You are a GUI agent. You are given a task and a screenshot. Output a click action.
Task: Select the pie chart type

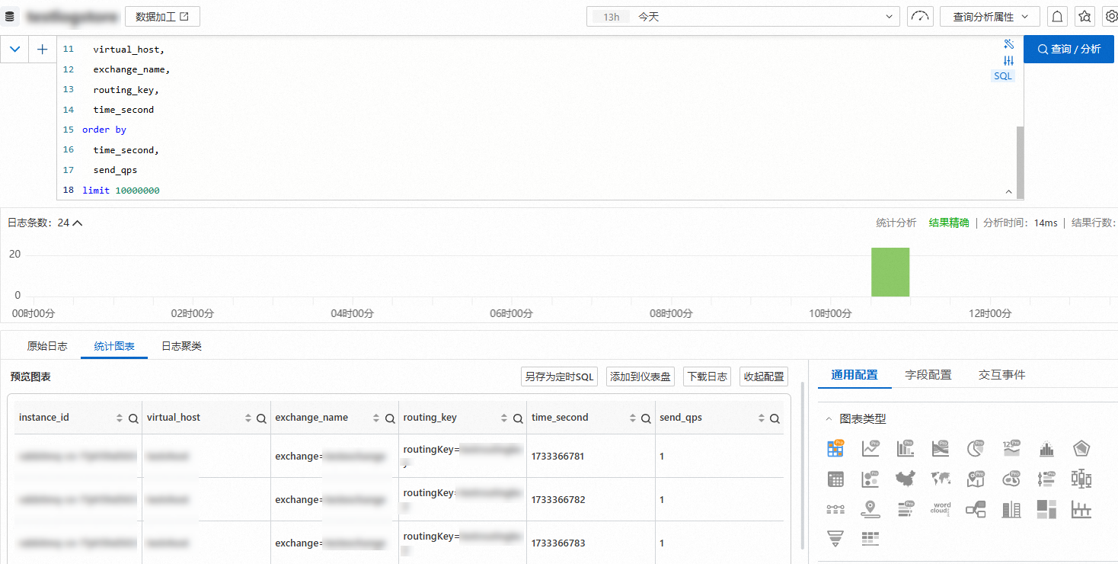(976, 449)
